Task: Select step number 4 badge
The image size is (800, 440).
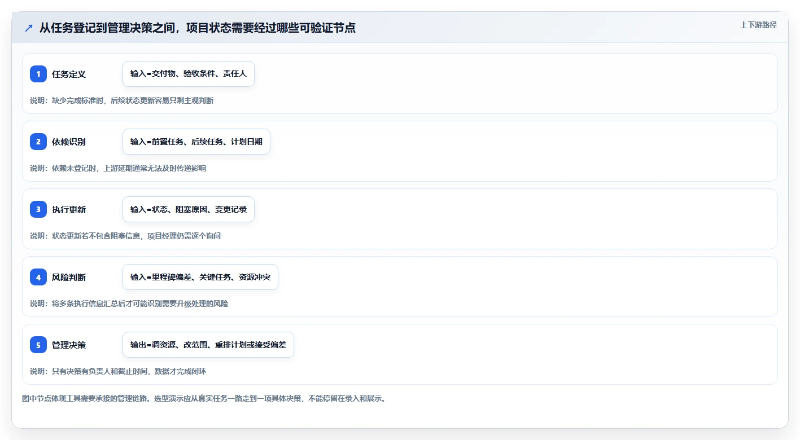Action: point(38,277)
